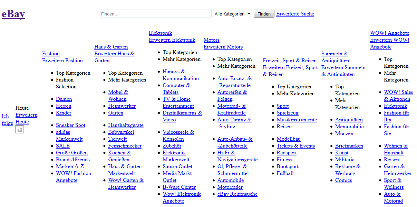Click the broken image icon under Heute
This screenshot has width=417, height=207.
20,130
